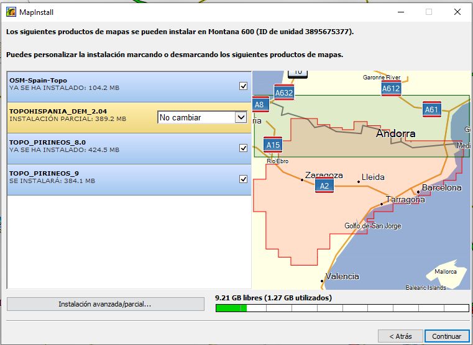Open the 'No cambiar' dropdown for TOPOHISPANIA_DEM
The image size is (473, 345).
coord(202,117)
